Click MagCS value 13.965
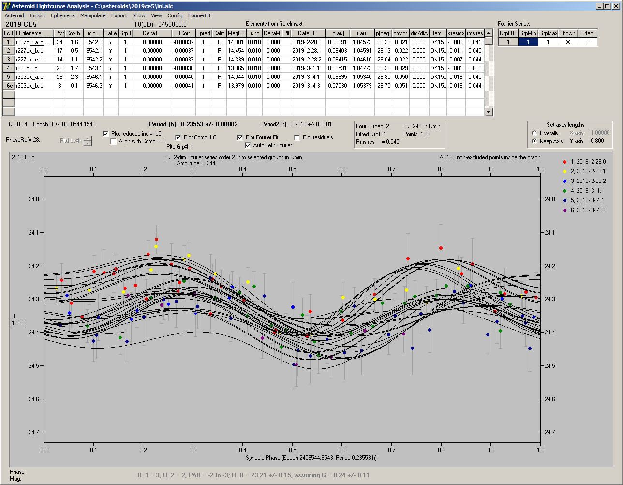 pos(236,68)
